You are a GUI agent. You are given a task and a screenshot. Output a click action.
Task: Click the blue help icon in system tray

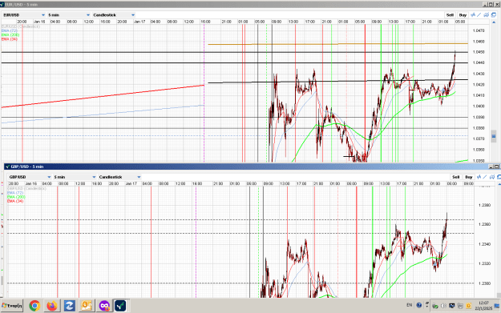click(419, 305)
